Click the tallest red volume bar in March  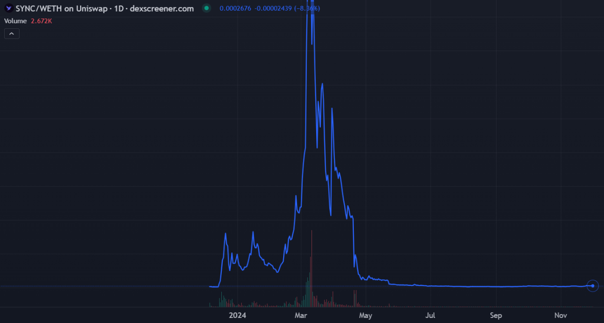pos(311,269)
